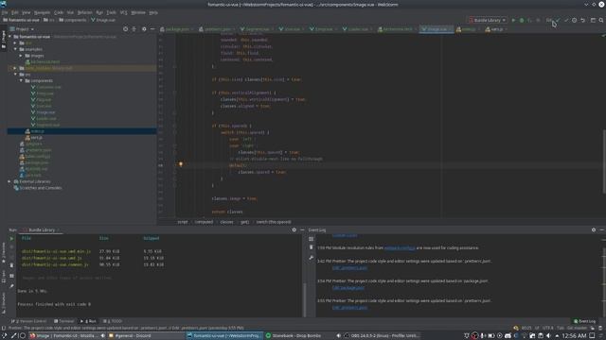This screenshot has width=606, height=340.
Task: Click the components breadcrumb in navigation bar
Action: 73,20
